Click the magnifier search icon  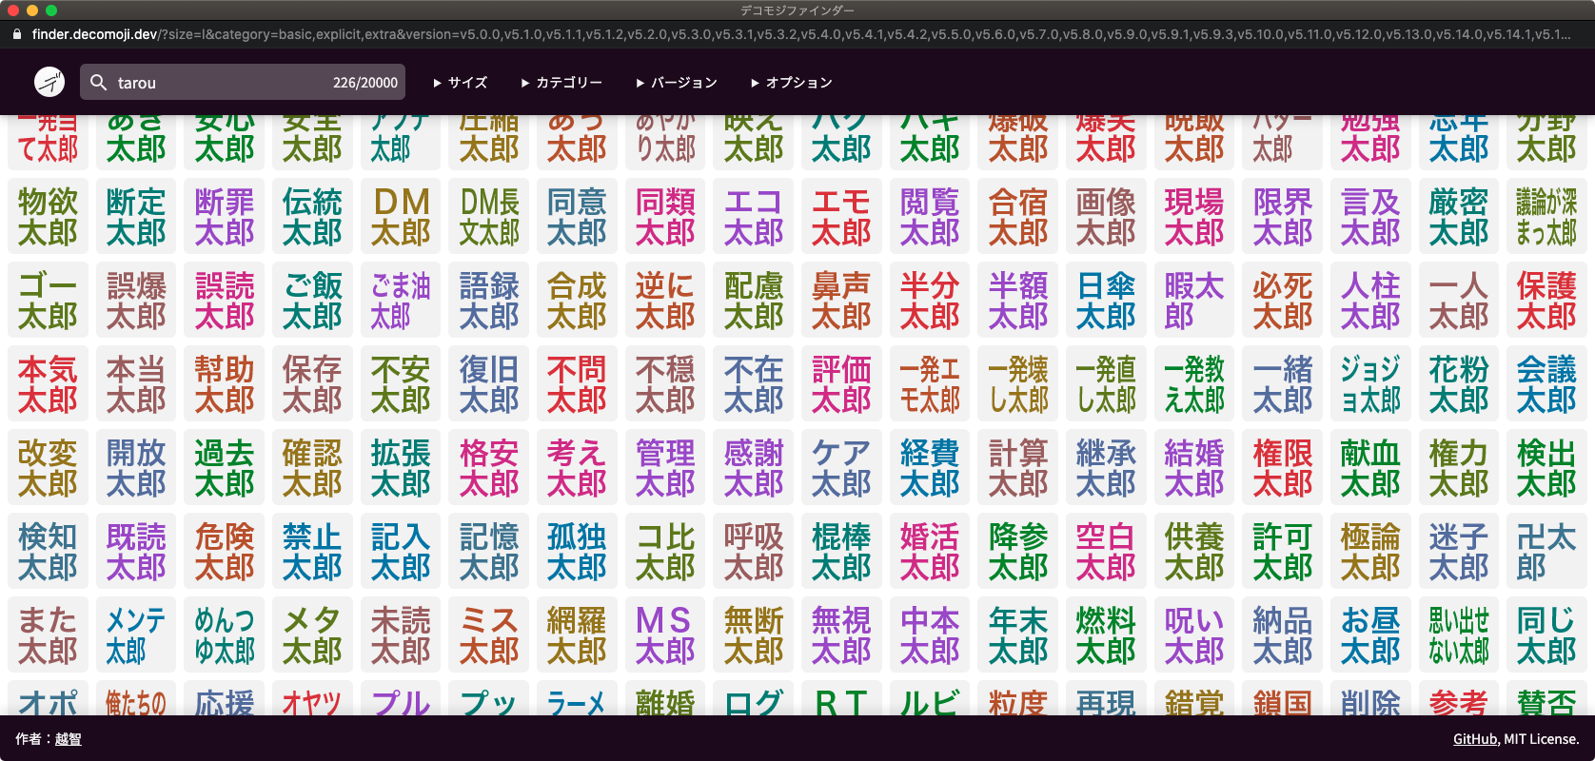pyautogui.click(x=98, y=83)
